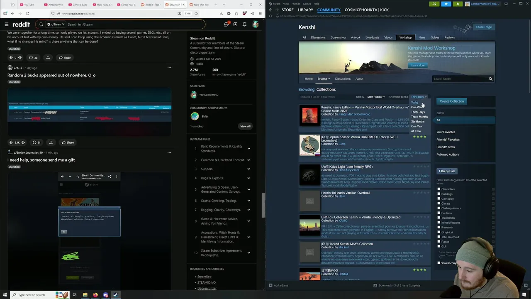Screen dimensions: 531x299
Task: Give an award on the Random 2 bucks post
Action: coord(51,142)
